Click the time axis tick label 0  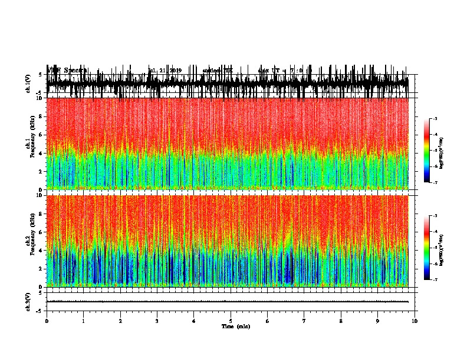(x=47, y=321)
